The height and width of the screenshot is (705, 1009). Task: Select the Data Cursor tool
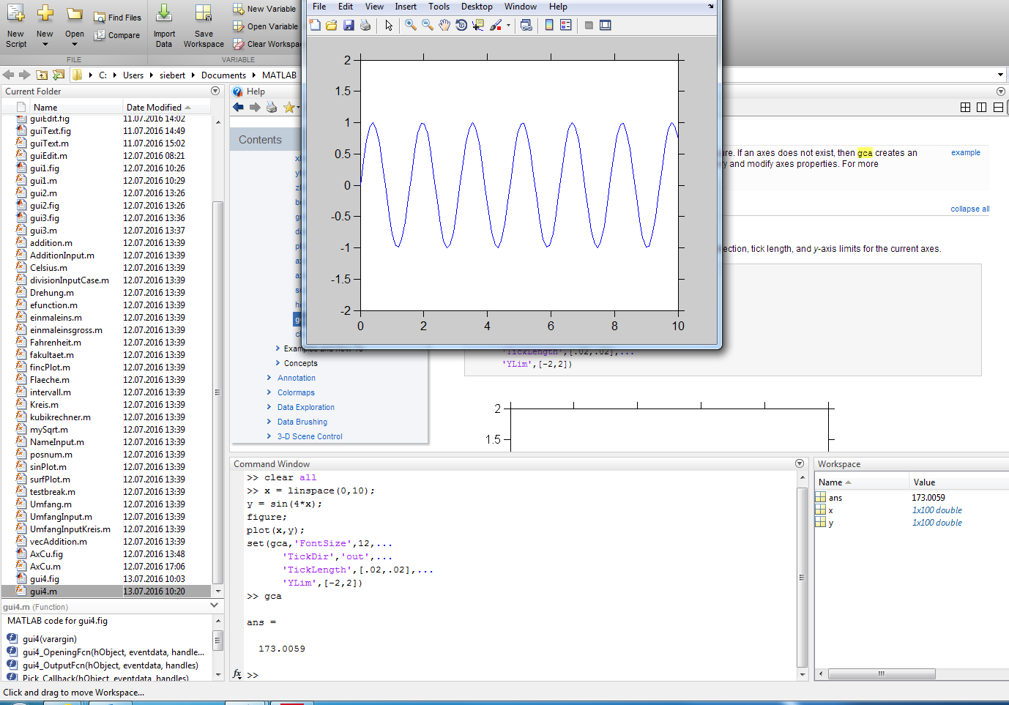478,25
